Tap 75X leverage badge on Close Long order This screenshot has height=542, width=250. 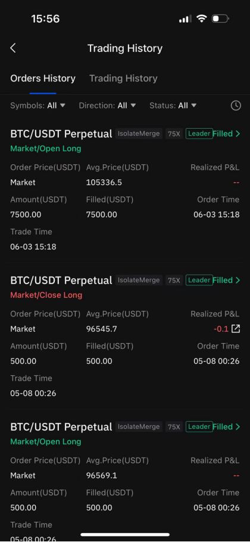pyautogui.click(x=174, y=281)
